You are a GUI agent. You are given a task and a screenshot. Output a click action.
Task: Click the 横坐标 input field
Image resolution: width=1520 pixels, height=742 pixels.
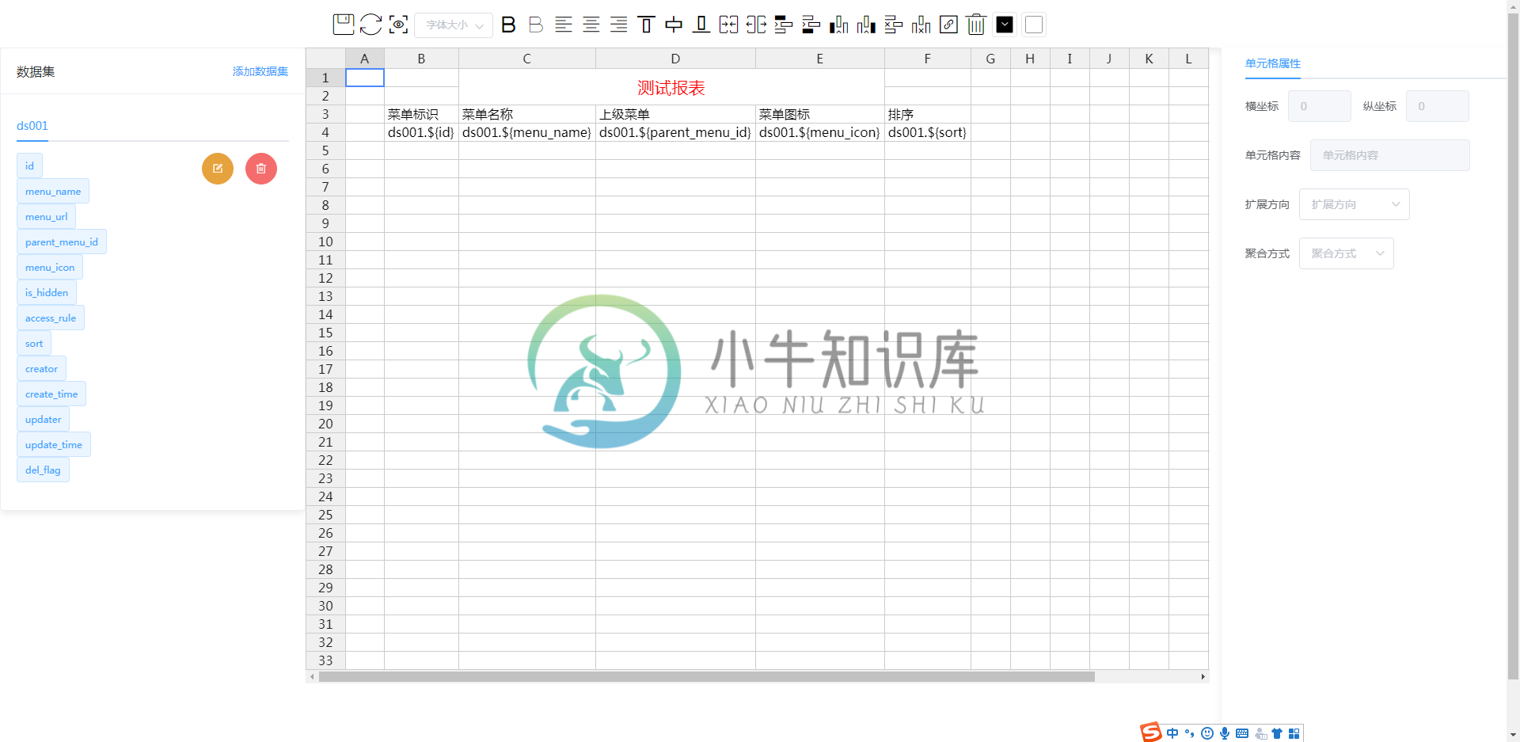[1320, 106]
